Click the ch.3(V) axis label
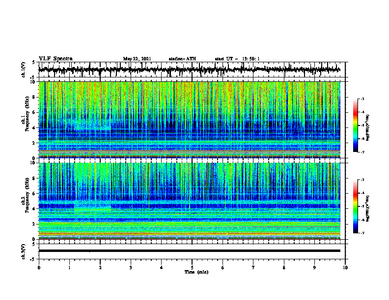Image resolution: width=389 pixels, height=300 pixels. [24, 251]
